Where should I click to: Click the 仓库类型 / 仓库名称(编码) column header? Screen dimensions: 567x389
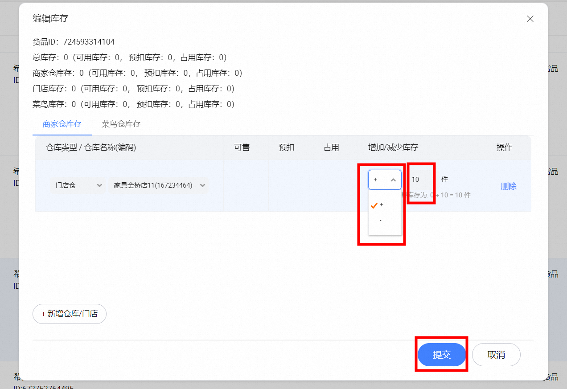91,147
